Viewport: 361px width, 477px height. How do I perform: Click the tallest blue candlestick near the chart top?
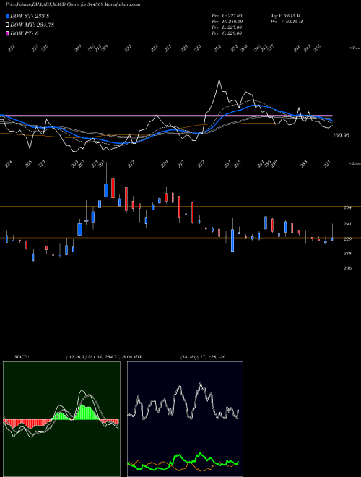point(106,190)
